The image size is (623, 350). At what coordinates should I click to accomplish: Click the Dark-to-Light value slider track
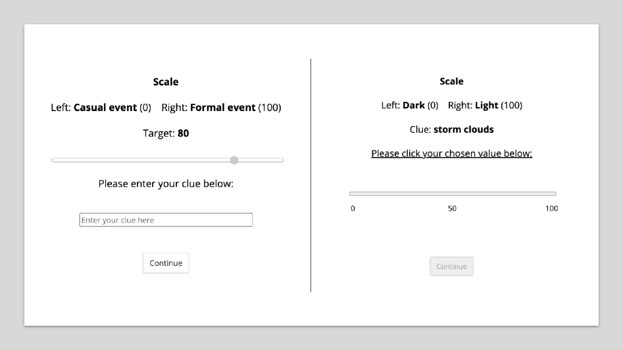tap(453, 194)
